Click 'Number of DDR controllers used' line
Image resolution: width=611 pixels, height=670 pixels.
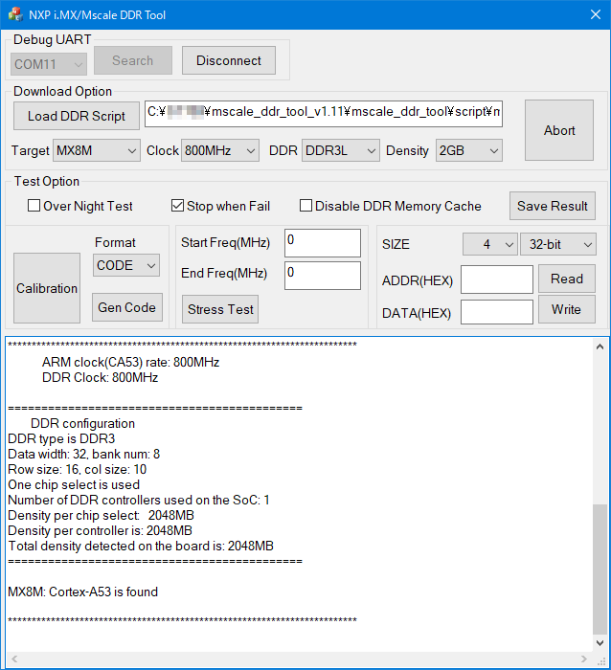(139, 501)
